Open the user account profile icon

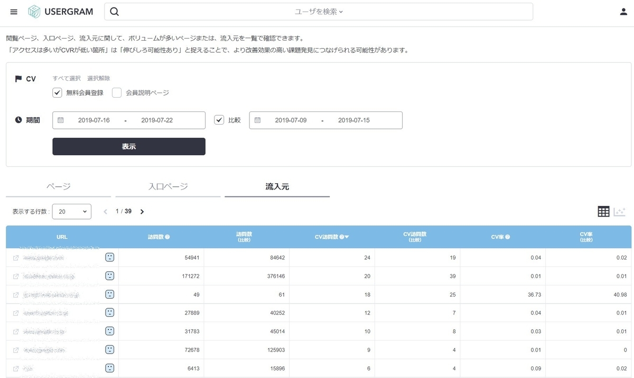pyautogui.click(x=623, y=12)
